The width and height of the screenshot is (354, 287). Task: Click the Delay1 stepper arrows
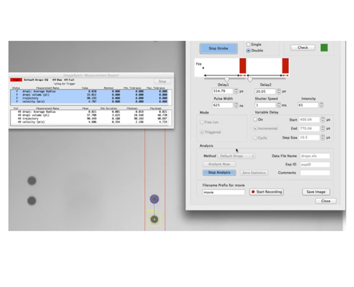click(236, 91)
